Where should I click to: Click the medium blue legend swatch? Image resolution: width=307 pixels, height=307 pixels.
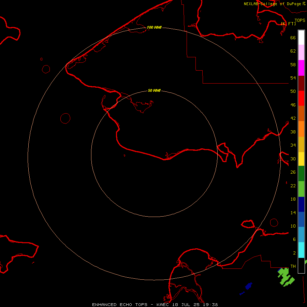tap(301, 219)
